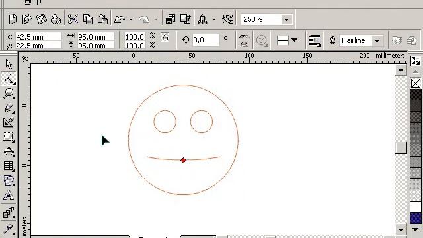Select the Pick tool arrow
The height and width of the screenshot is (238, 423).
pyautogui.click(x=9, y=64)
